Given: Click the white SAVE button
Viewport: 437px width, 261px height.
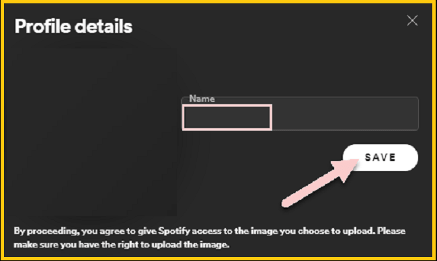Looking at the screenshot, I should (x=380, y=158).
